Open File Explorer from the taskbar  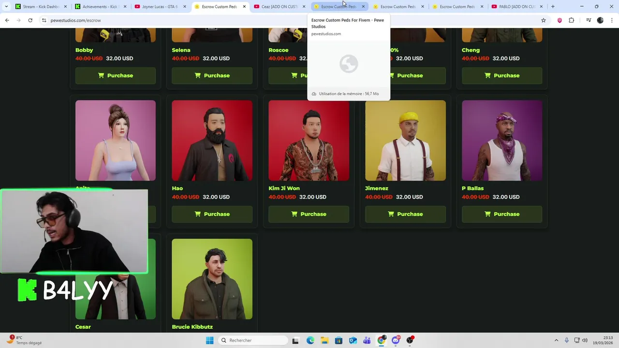point(324,340)
